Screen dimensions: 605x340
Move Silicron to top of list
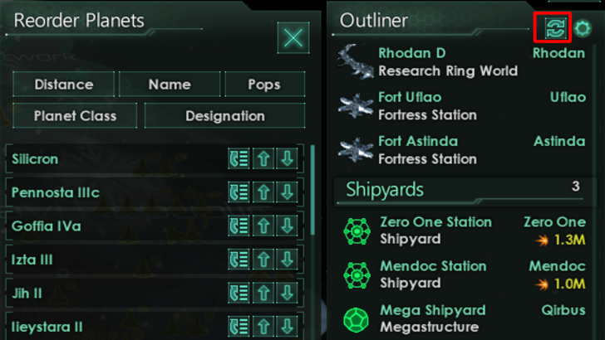coord(239,159)
